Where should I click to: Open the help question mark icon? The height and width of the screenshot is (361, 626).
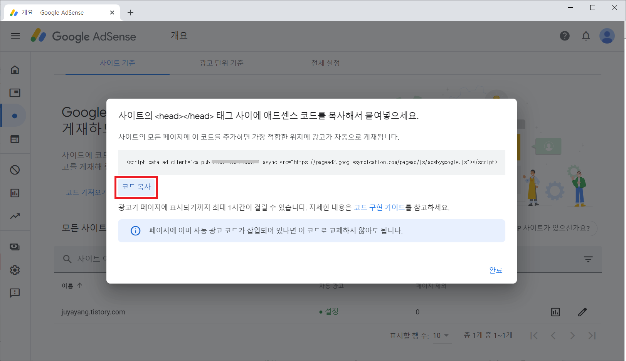(565, 36)
